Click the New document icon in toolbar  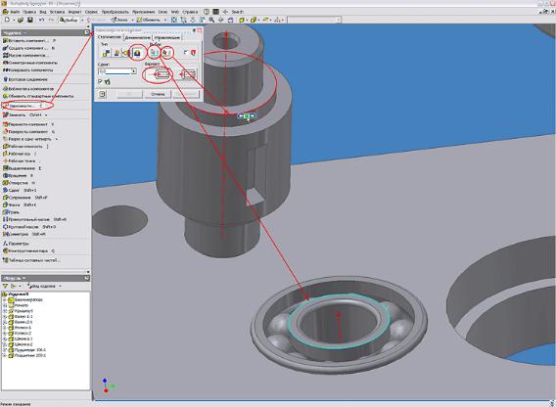pyautogui.click(x=7, y=20)
